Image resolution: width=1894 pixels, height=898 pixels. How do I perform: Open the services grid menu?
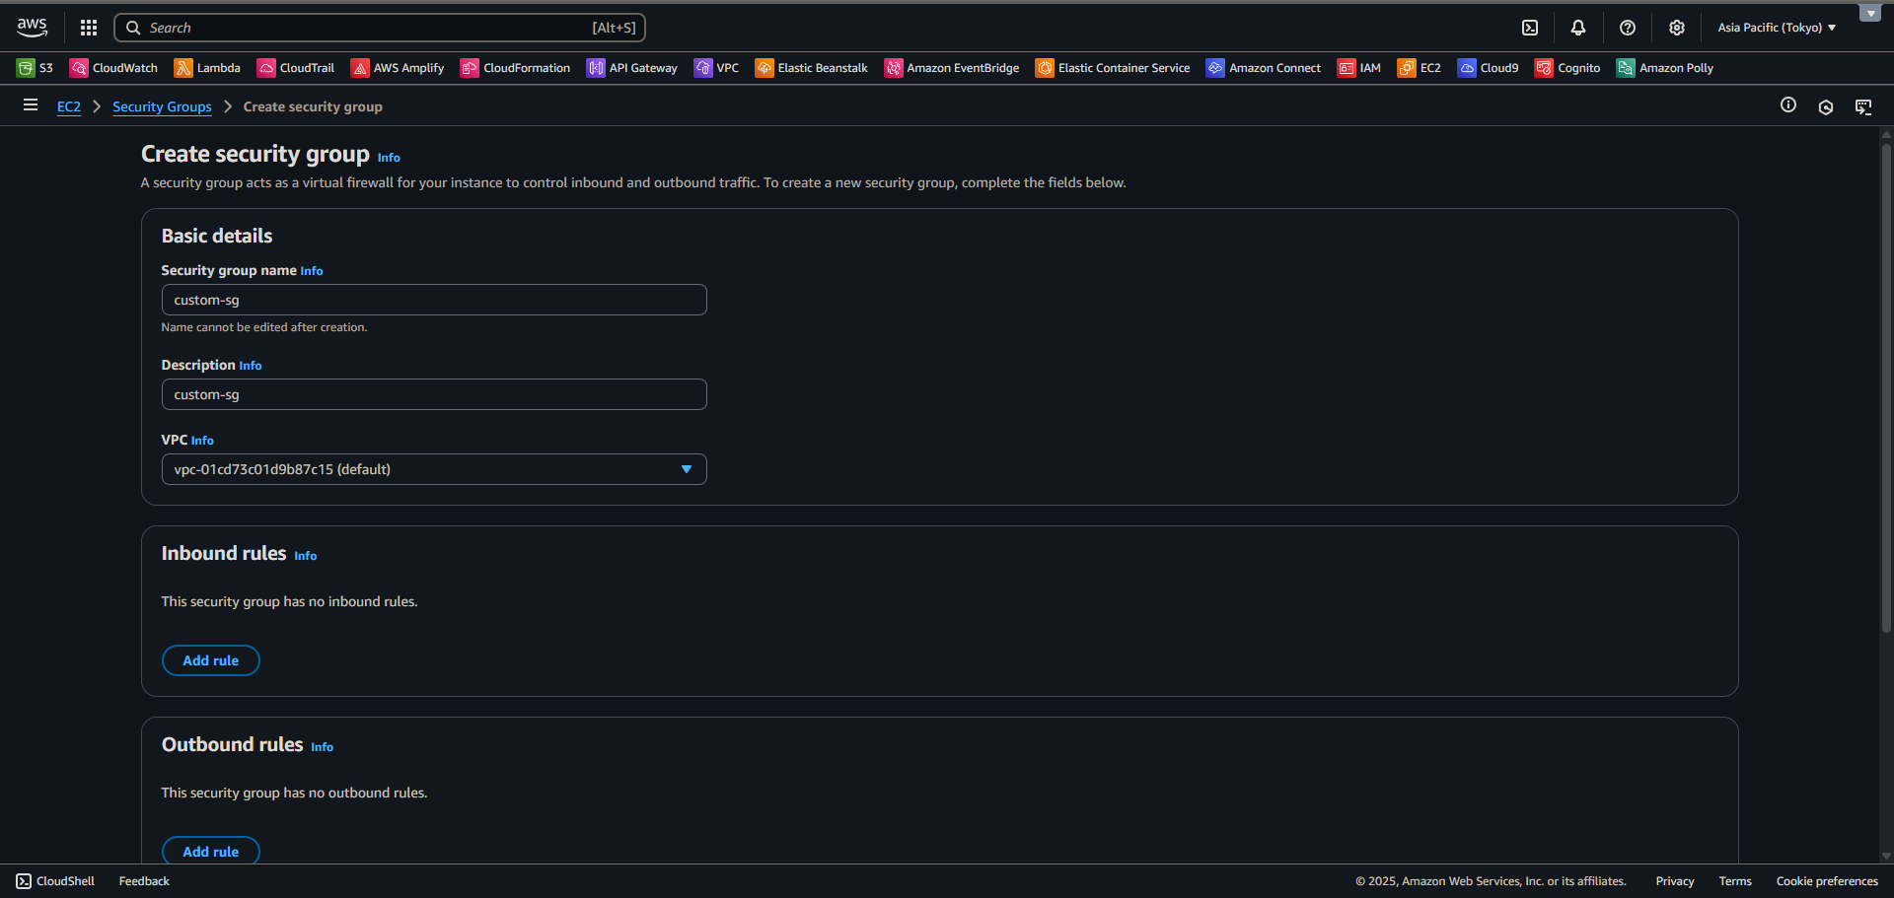coord(89,28)
